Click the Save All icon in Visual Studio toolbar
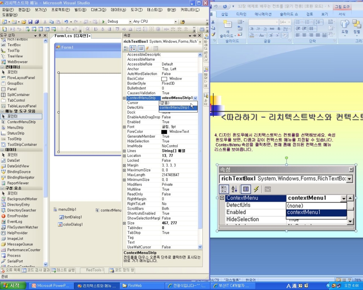 coord(37,22)
